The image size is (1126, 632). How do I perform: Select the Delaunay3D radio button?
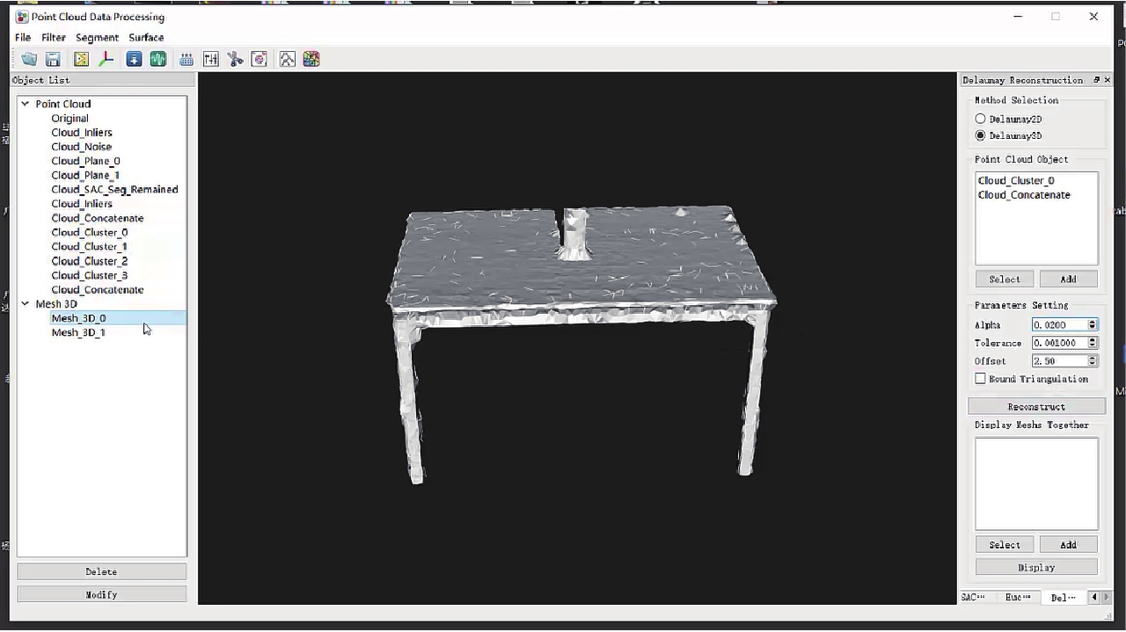[x=980, y=136]
